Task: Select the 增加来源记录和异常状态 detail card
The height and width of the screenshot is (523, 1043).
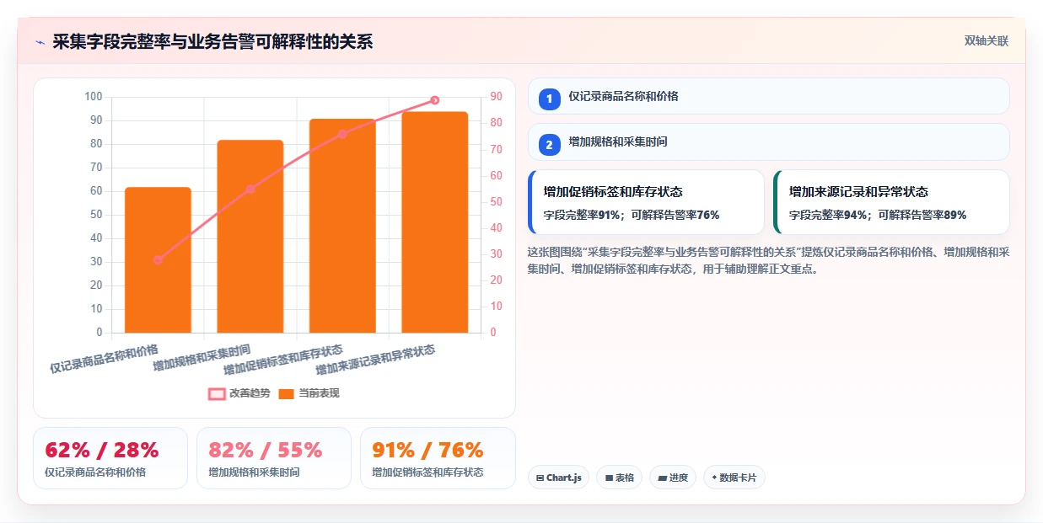Action: (x=891, y=202)
